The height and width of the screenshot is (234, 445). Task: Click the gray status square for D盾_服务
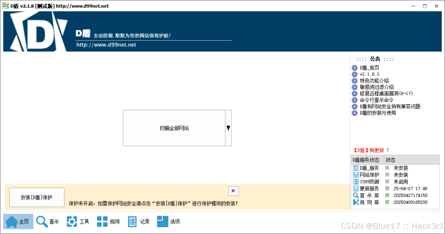pyautogui.click(x=387, y=168)
